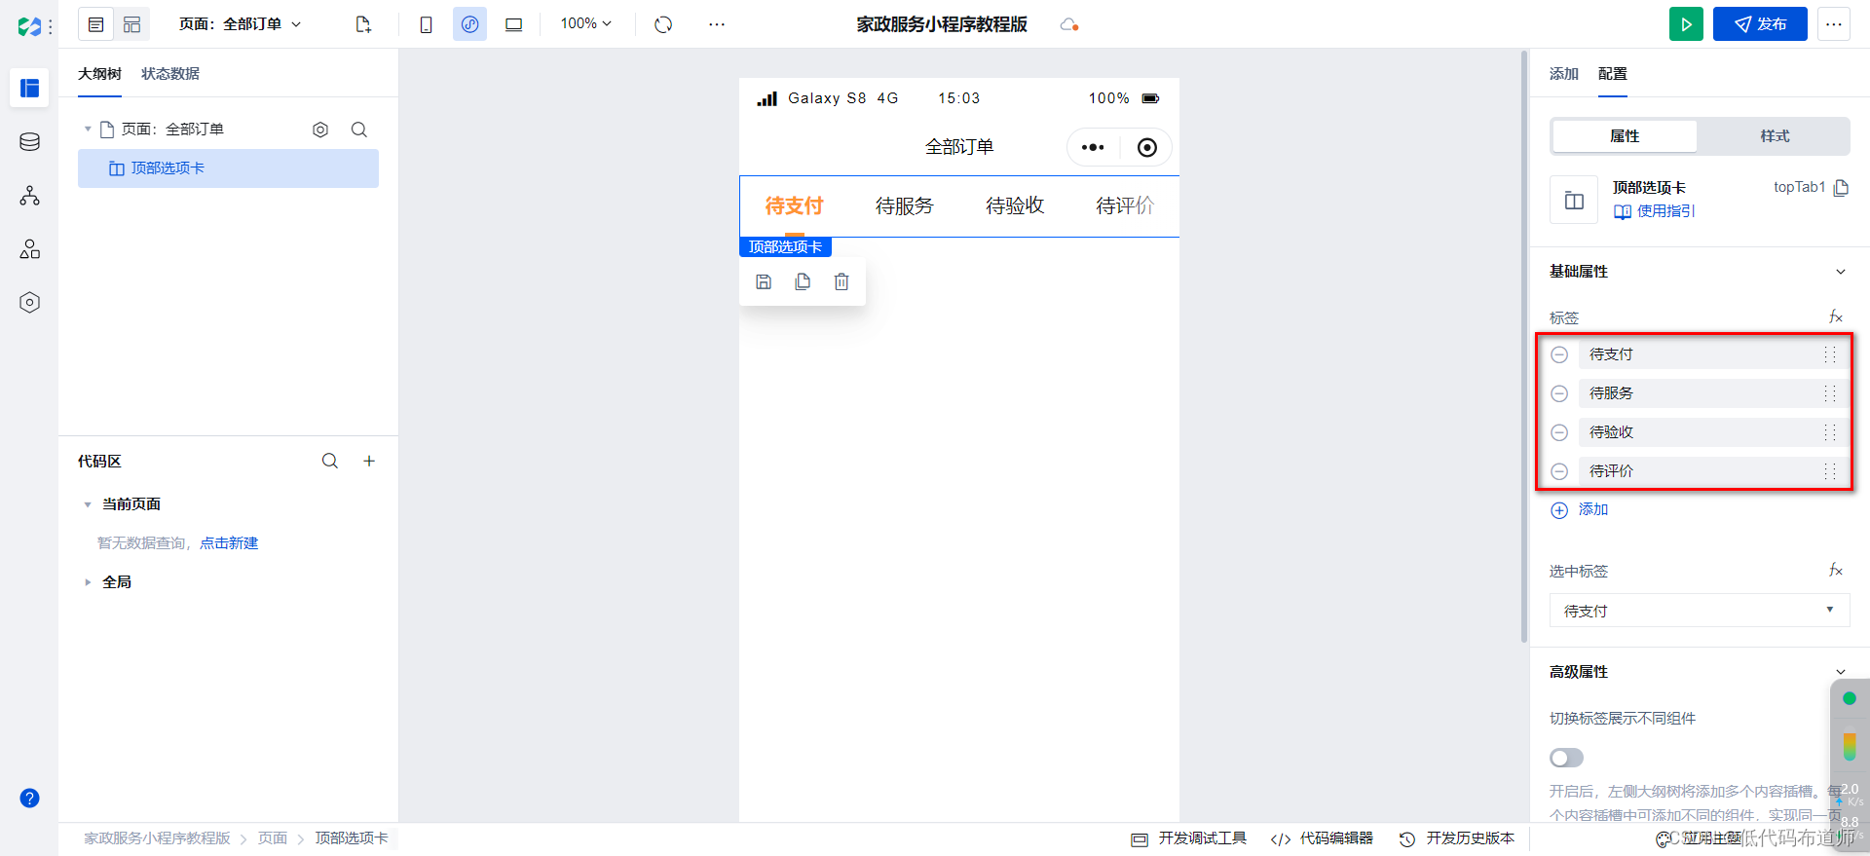The width and height of the screenshot is (1870, 856).
Task: Collapse the 高级属性 section
Action: click(x=1841, y=672)
